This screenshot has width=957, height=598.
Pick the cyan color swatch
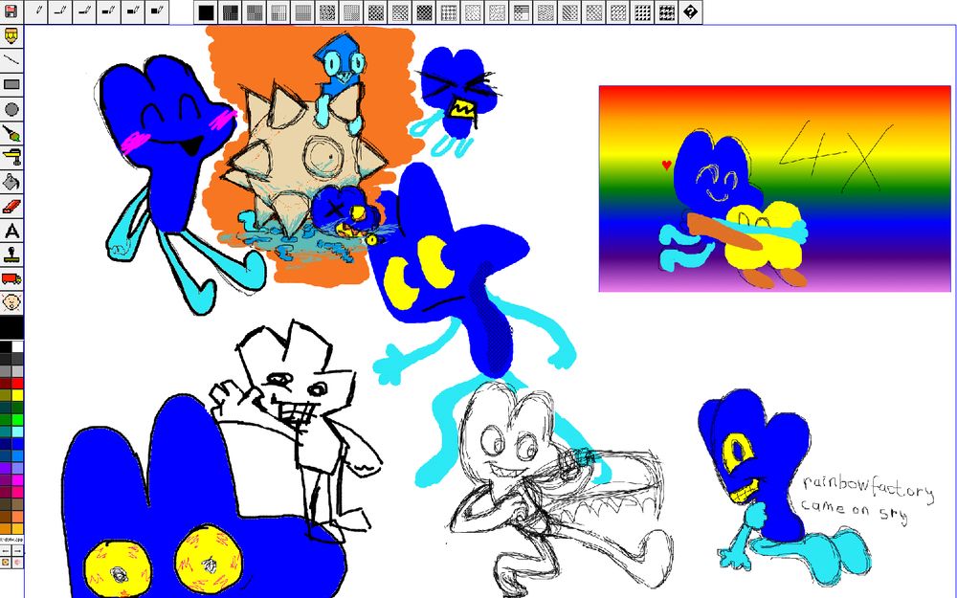pyautogui.click(x=17, y=432)
